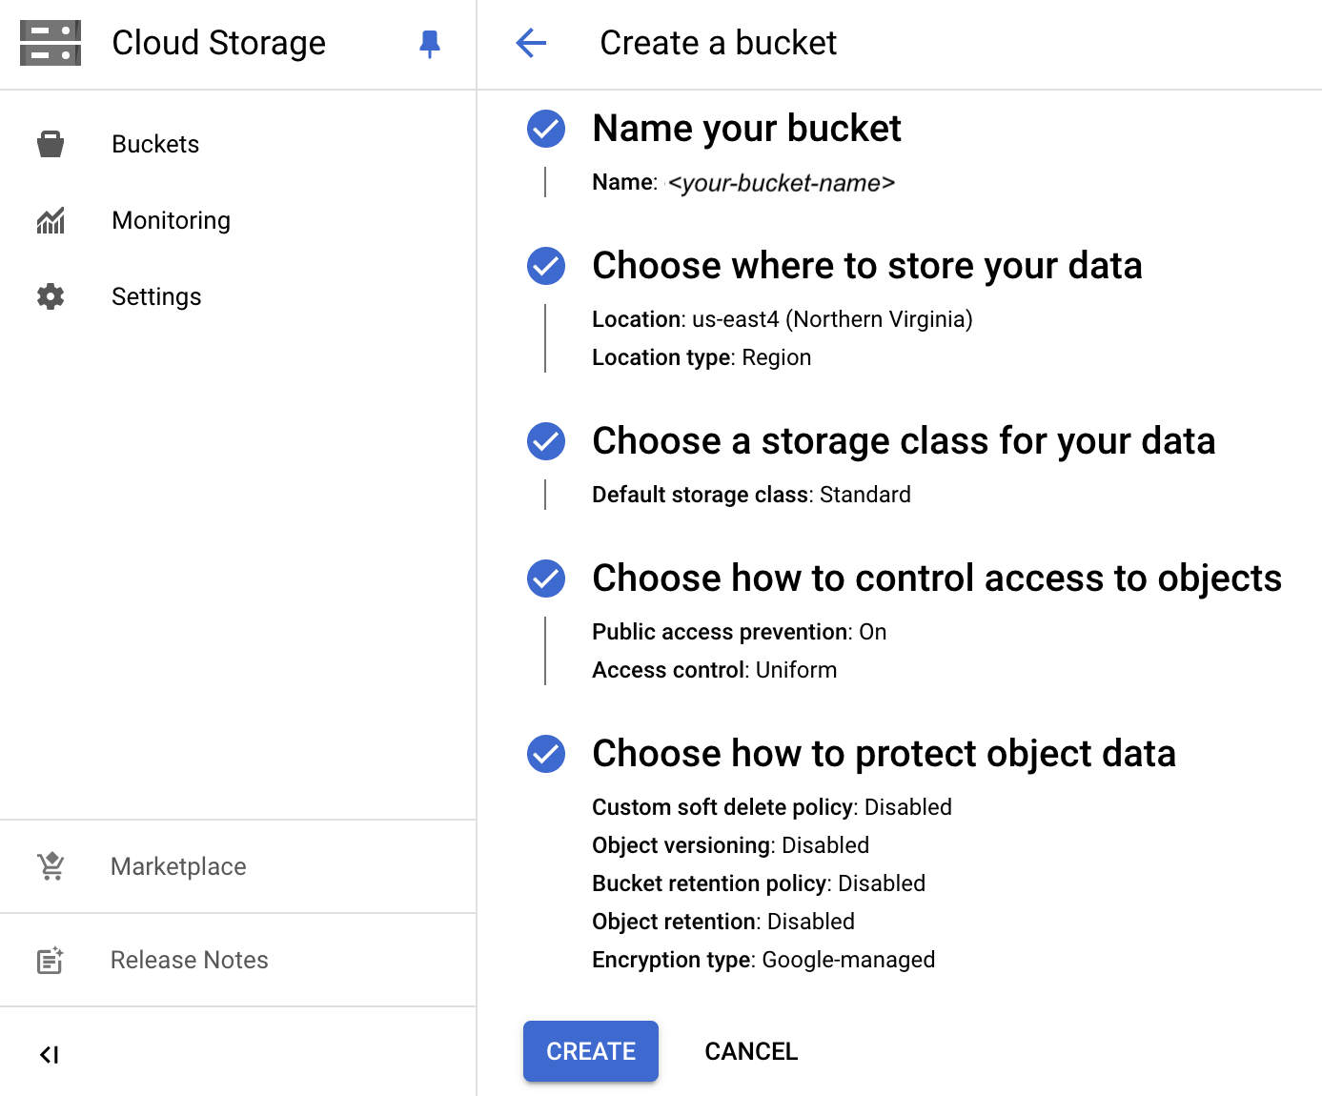Collapse the side navigation panel

click(x=50, y=1054)
